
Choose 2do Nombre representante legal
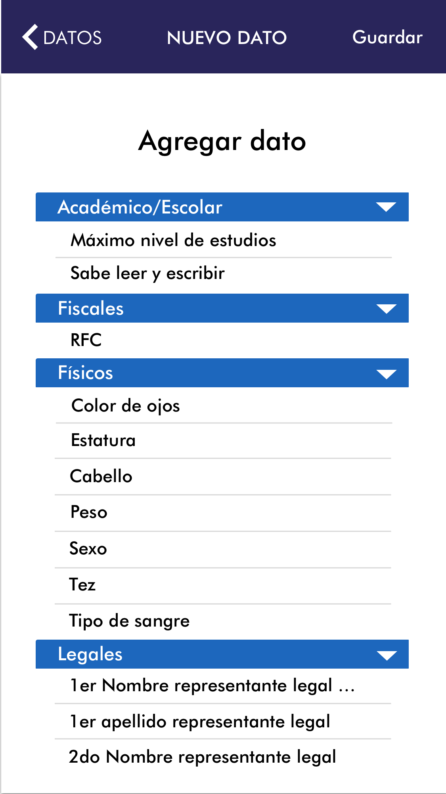click(202, 757)
